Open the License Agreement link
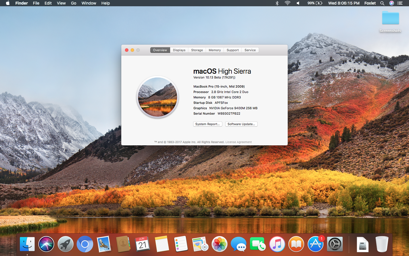 pos(239,142)
